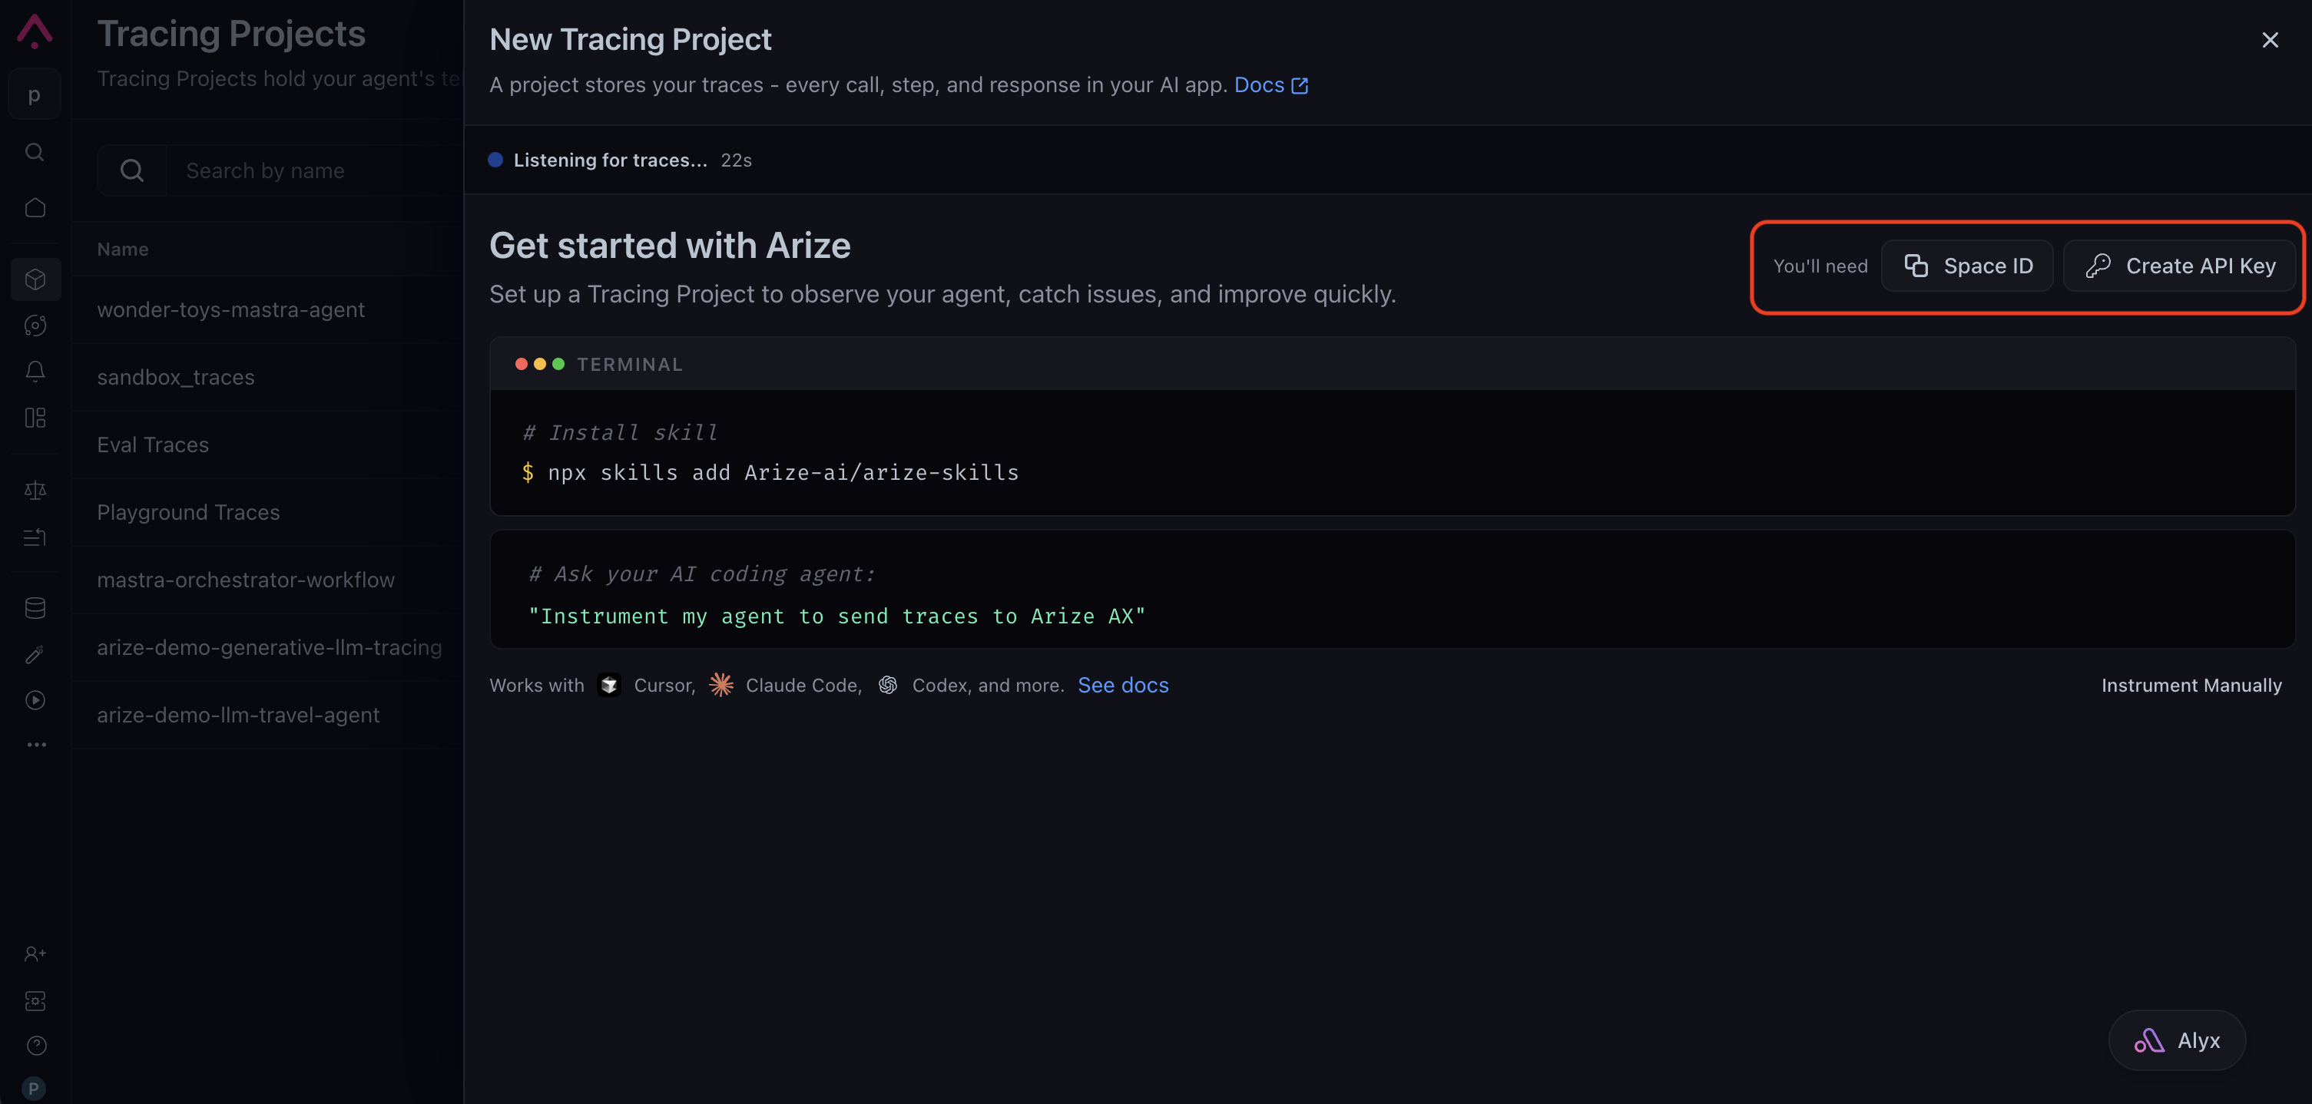This screenshot has width=2312, height=1104.
Task: Click the "Get started with Arize" heading
Action: click(x=670, y=246)
